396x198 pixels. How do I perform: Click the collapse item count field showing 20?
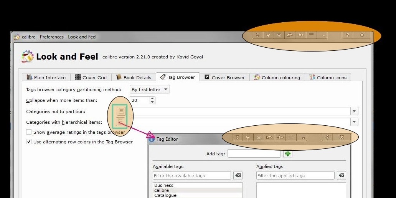(140, 100)
